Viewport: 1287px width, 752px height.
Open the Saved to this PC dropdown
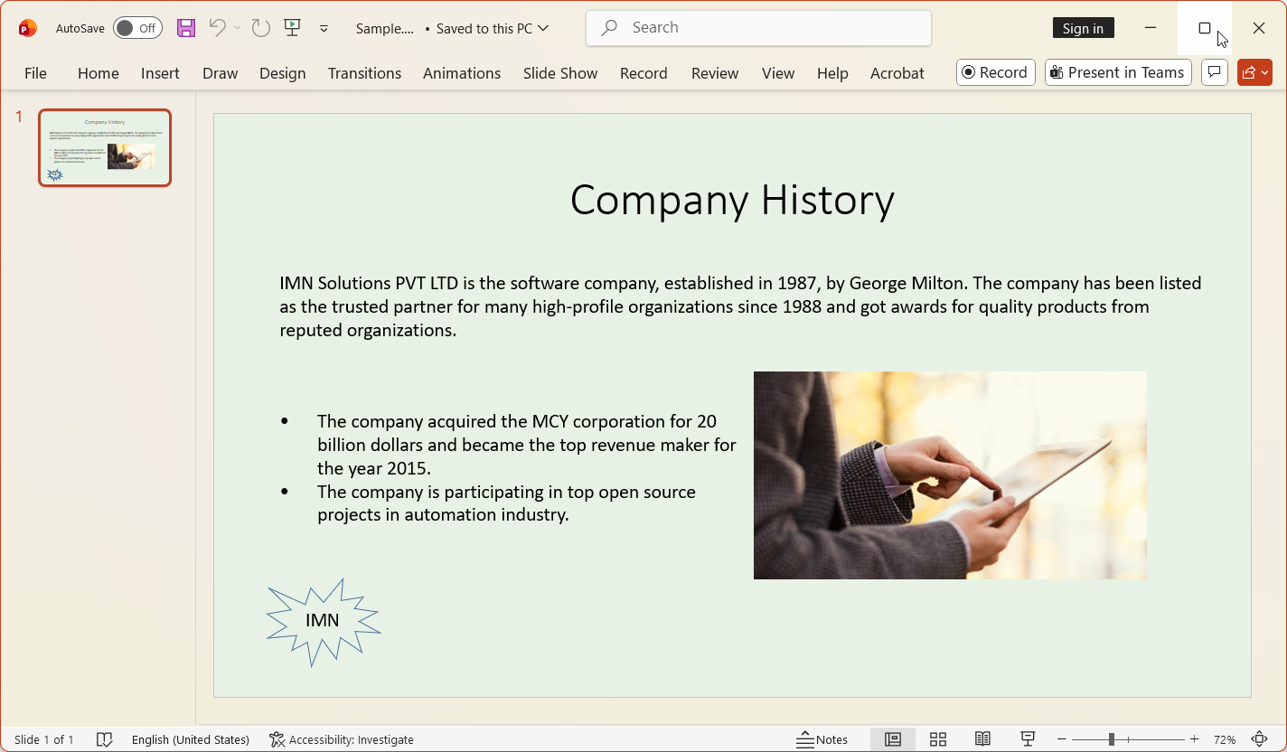click(x=489, y=28)
